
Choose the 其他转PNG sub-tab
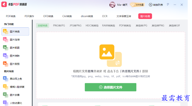tap(158, 26)
